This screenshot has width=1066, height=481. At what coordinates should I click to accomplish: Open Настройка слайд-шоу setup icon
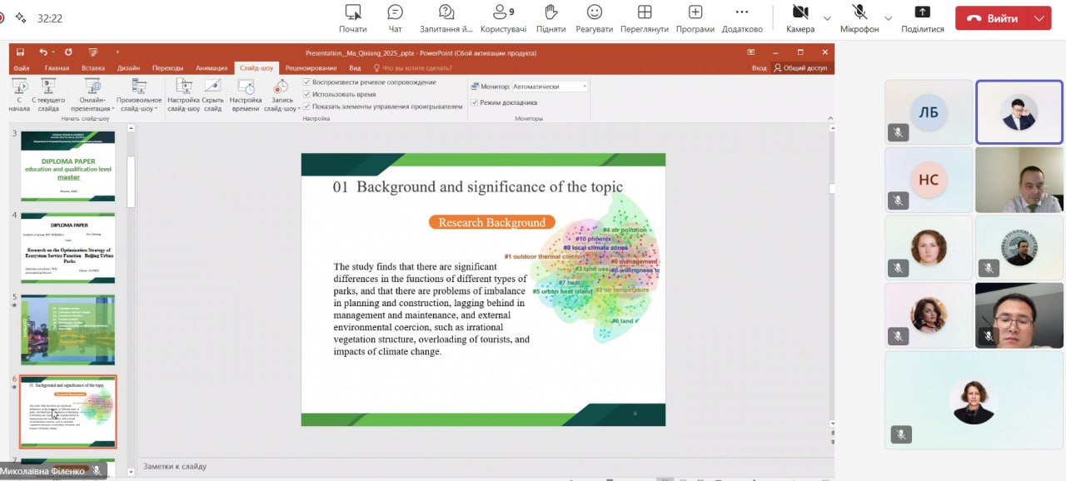pyautogui.click(x=184, y=87)
